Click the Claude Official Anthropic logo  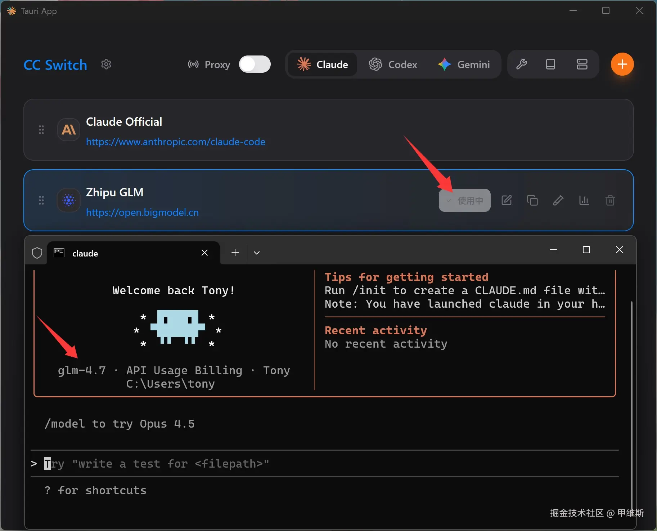pyautogui.click(x=69, y=130)
